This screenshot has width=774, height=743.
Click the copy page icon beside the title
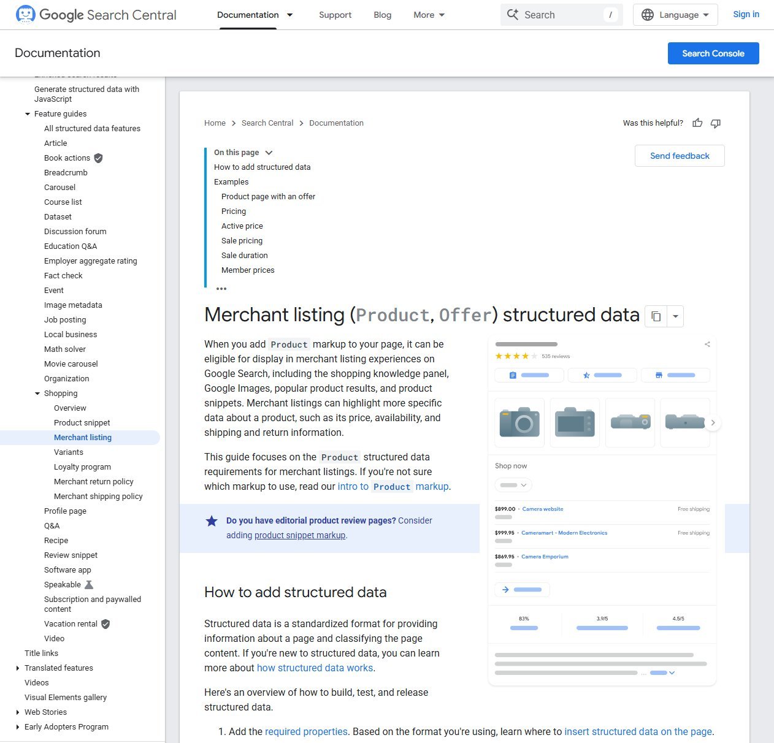656,316
